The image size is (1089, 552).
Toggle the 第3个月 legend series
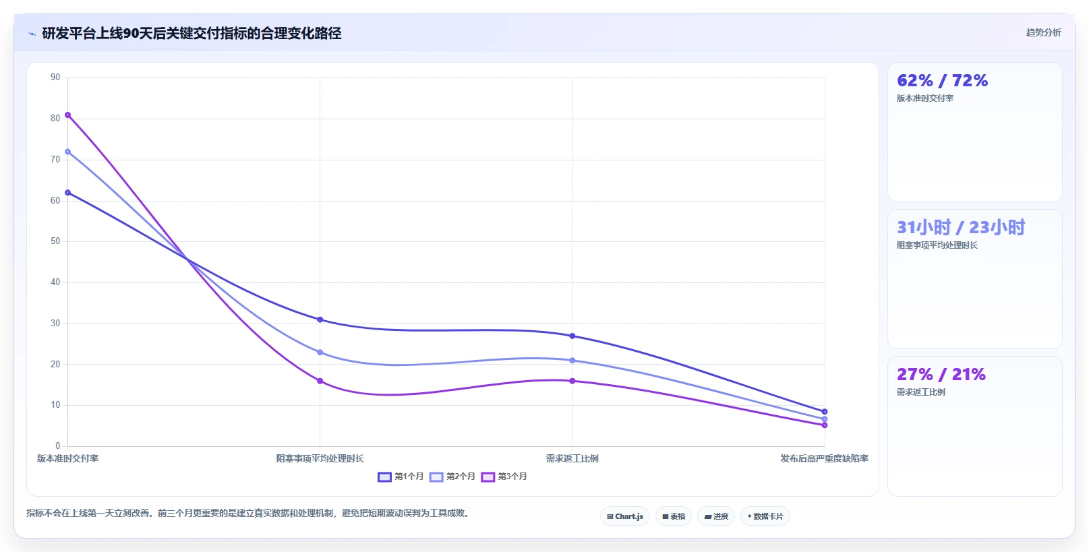coord(504,477)
